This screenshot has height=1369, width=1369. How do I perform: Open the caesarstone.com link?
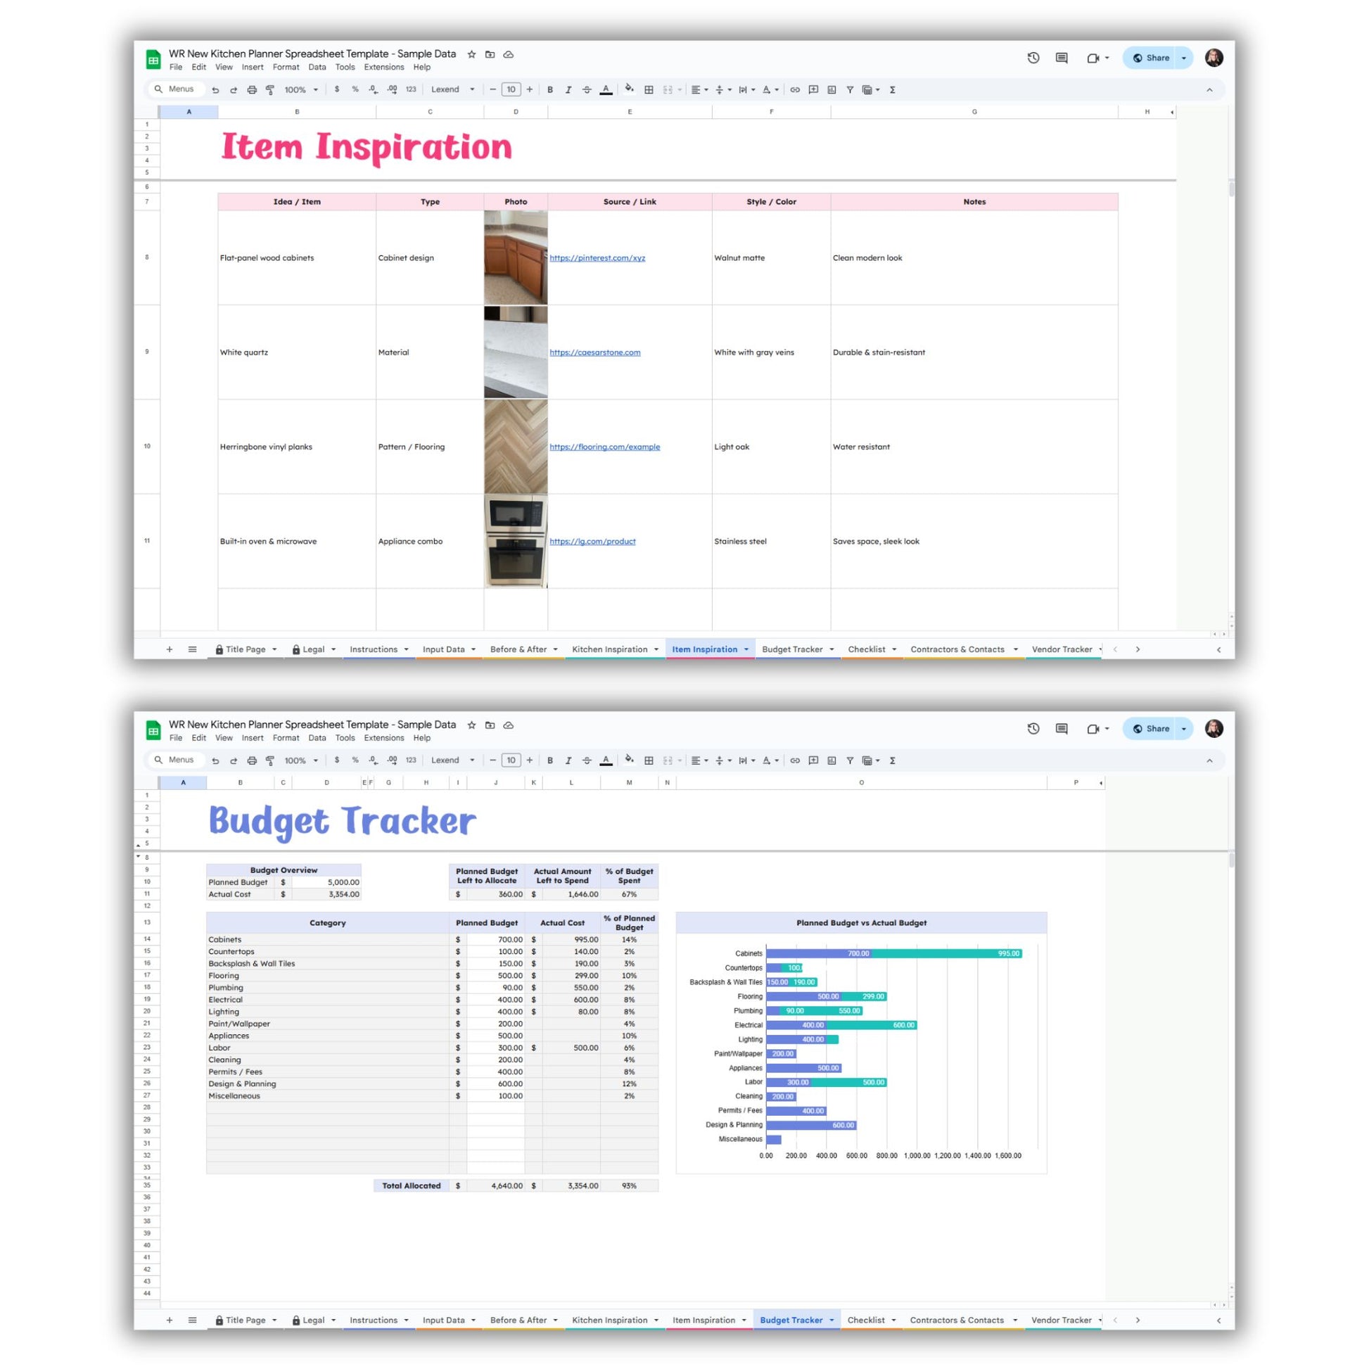point(594,352)
